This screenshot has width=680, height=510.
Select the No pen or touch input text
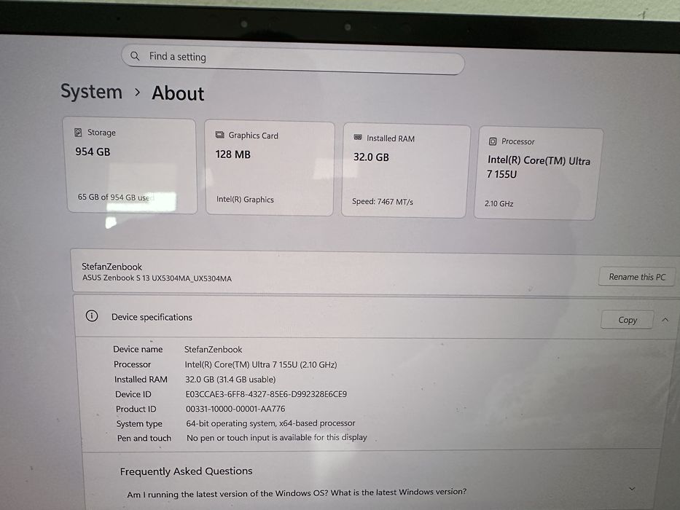277,438
